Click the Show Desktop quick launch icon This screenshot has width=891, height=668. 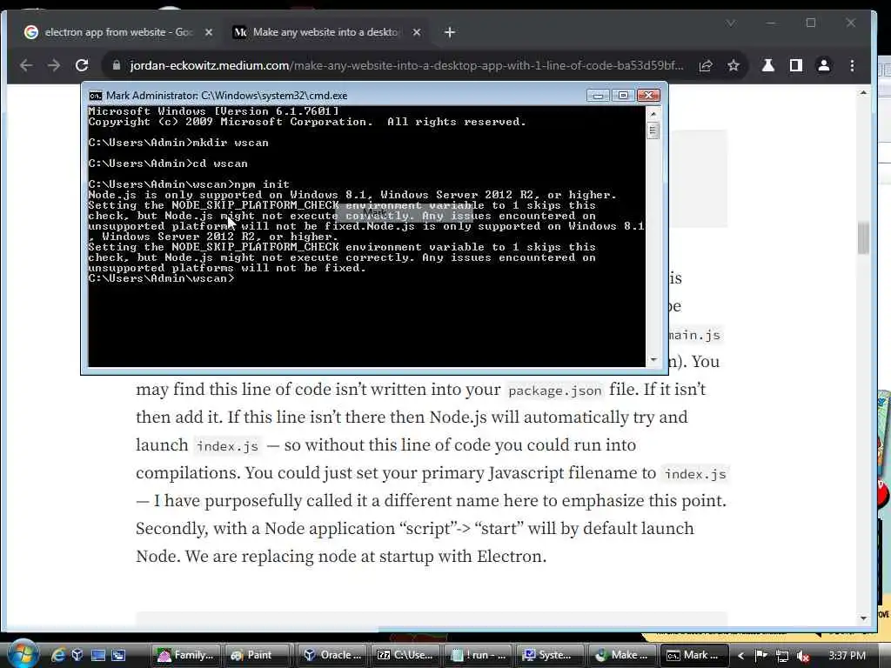pyautogui.click(x=98, y=655)
